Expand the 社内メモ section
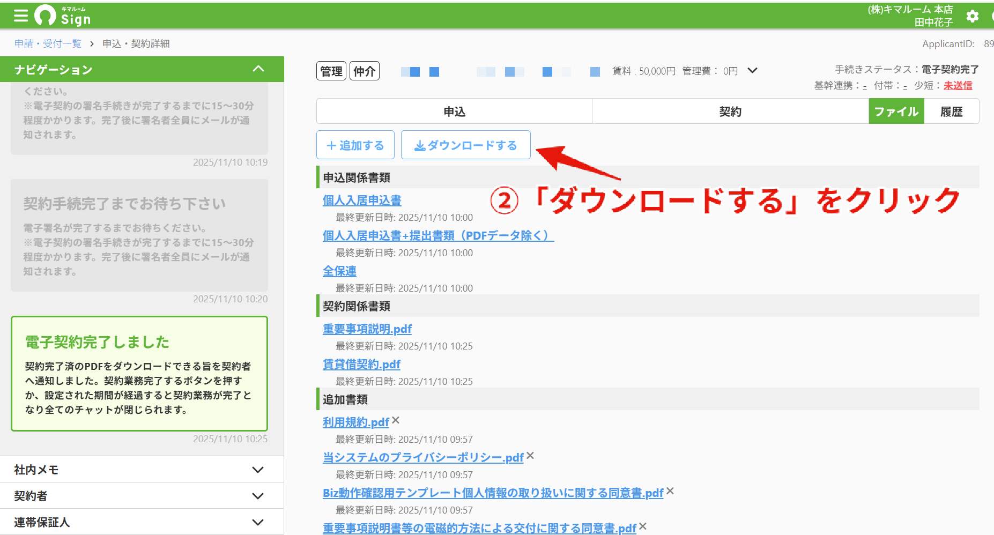The height and width of the screenshot is (535, 994). (x=142, y=470)
